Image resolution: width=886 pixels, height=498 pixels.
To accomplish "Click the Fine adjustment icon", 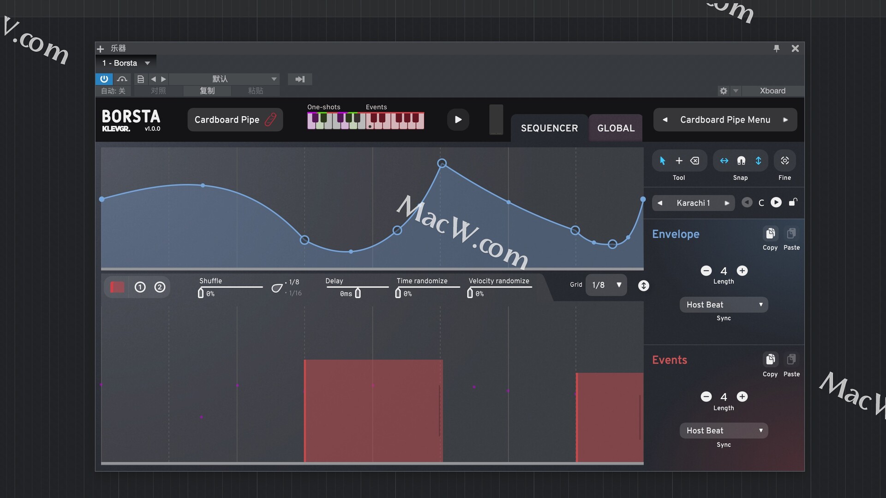I will [x=784, y=160].
